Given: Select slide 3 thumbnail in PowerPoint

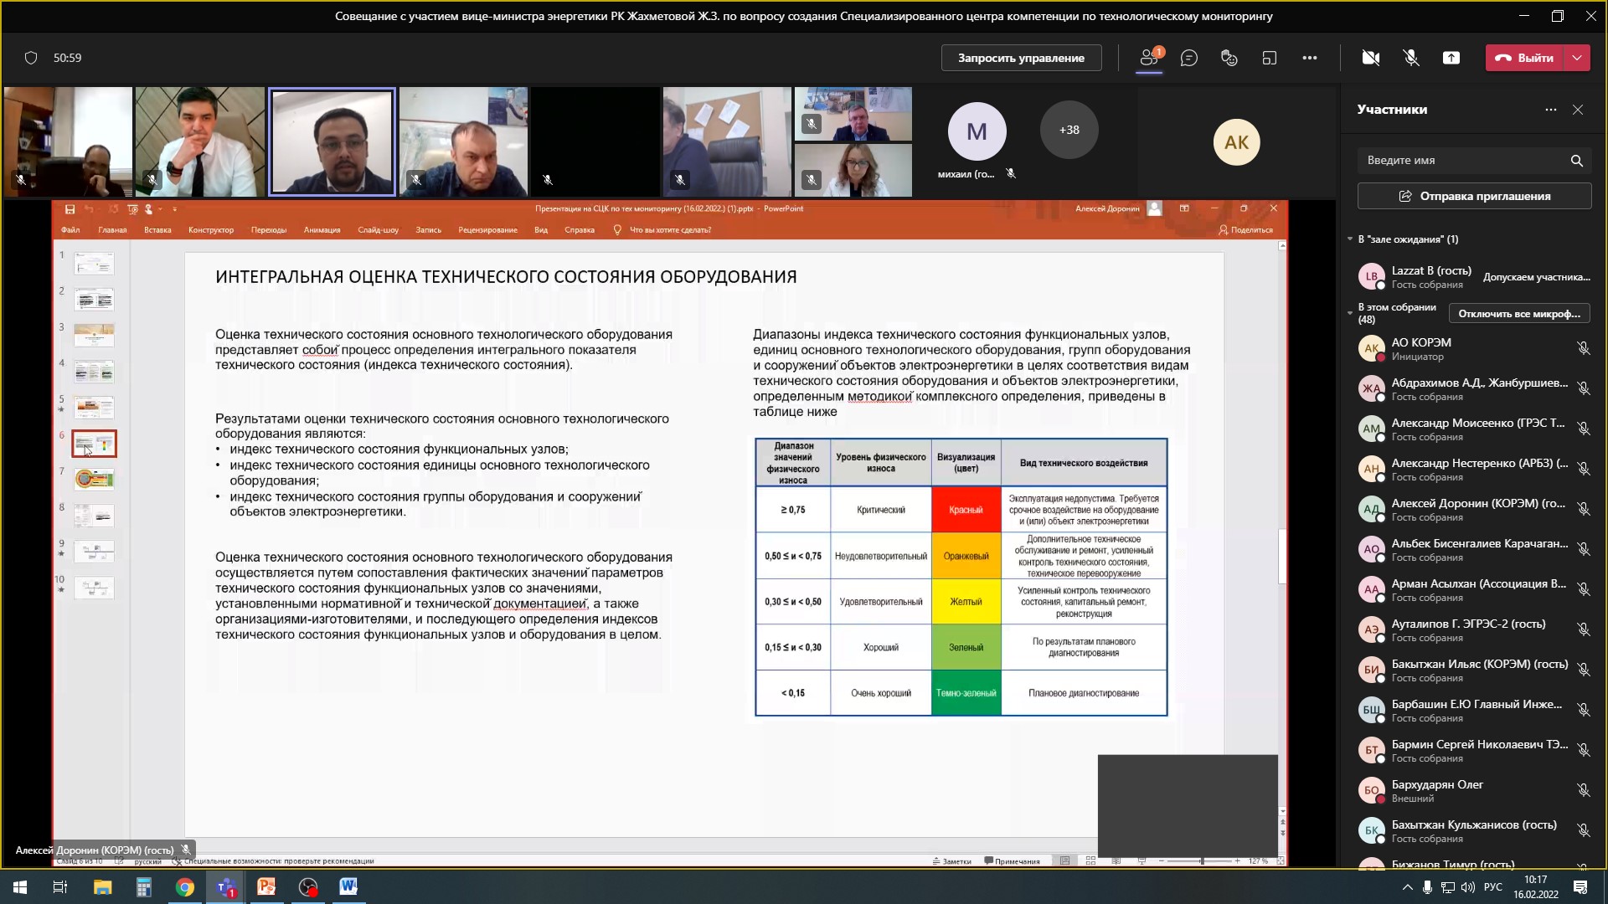Looking at the screenshot, I should click(94, 335).
